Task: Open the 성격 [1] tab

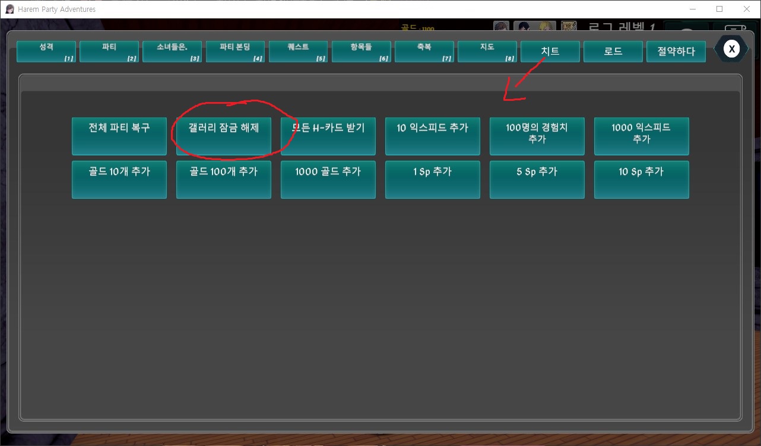Action: click(46, 52)
